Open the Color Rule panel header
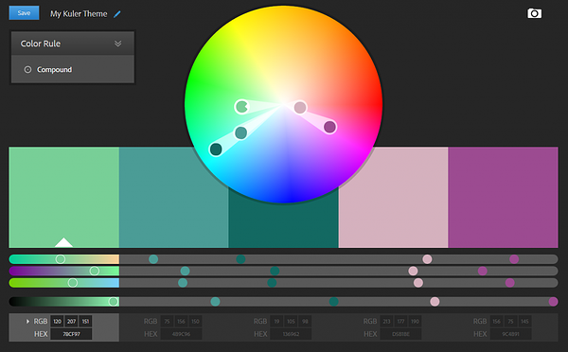This screenshot has width=568, height=352. pos(73,44)
